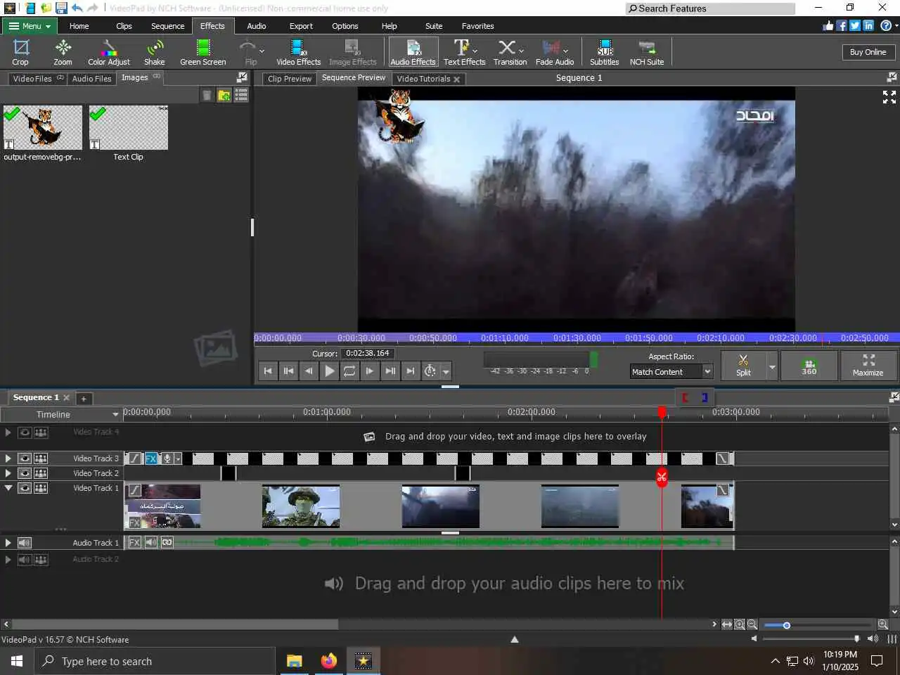Toggle visibility of Video Track 3
This screenshot has width=900, height=675.
pos(25,458)
